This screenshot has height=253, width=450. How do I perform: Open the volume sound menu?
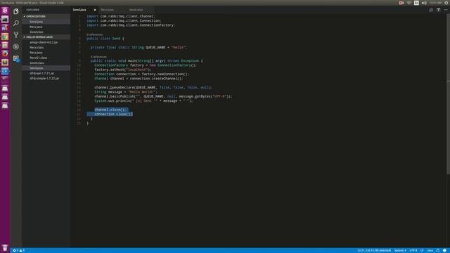[x=424, y=3]
